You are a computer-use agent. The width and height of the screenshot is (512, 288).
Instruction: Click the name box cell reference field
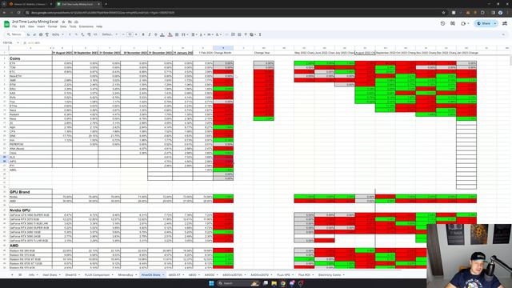pyautogui.click(x=10, y=42)
